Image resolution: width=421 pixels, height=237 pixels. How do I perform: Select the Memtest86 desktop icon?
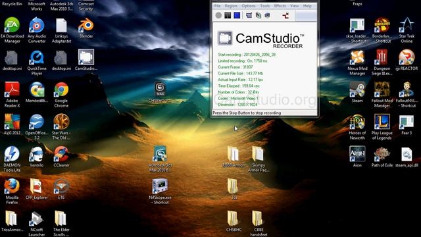click(37, 92)
